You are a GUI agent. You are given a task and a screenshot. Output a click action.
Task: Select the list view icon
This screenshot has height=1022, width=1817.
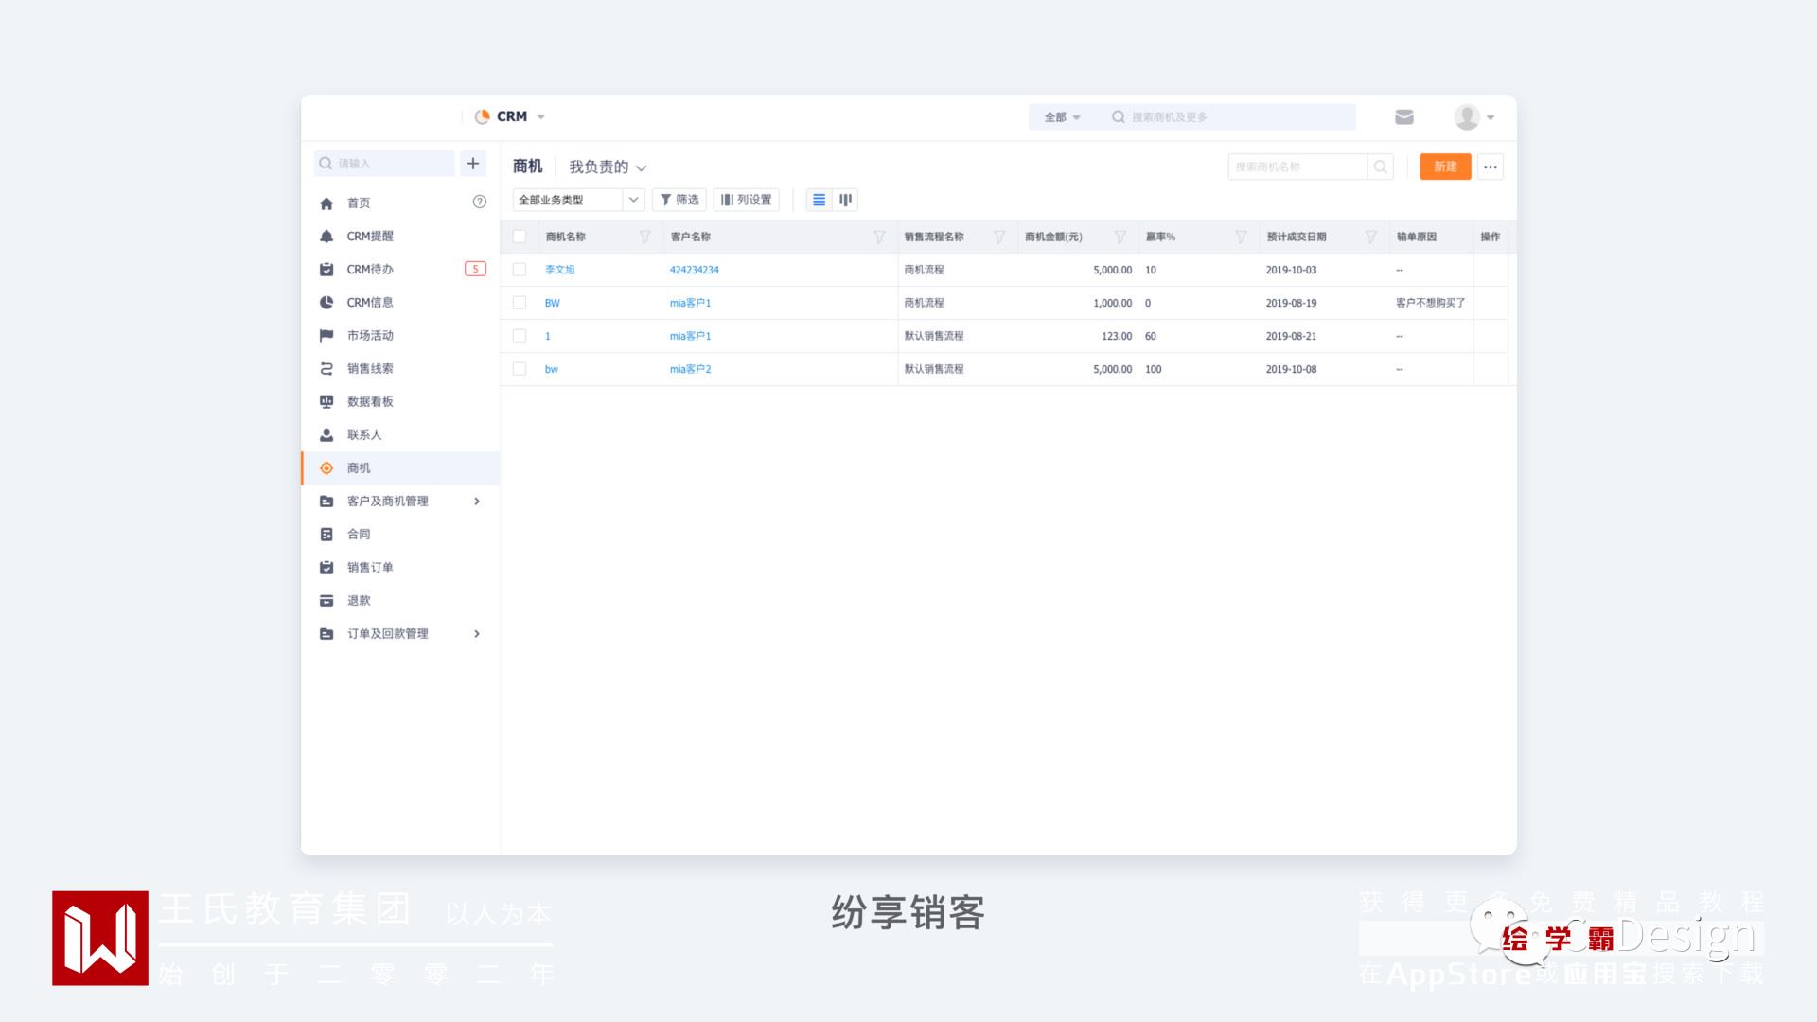coord(819,200)
